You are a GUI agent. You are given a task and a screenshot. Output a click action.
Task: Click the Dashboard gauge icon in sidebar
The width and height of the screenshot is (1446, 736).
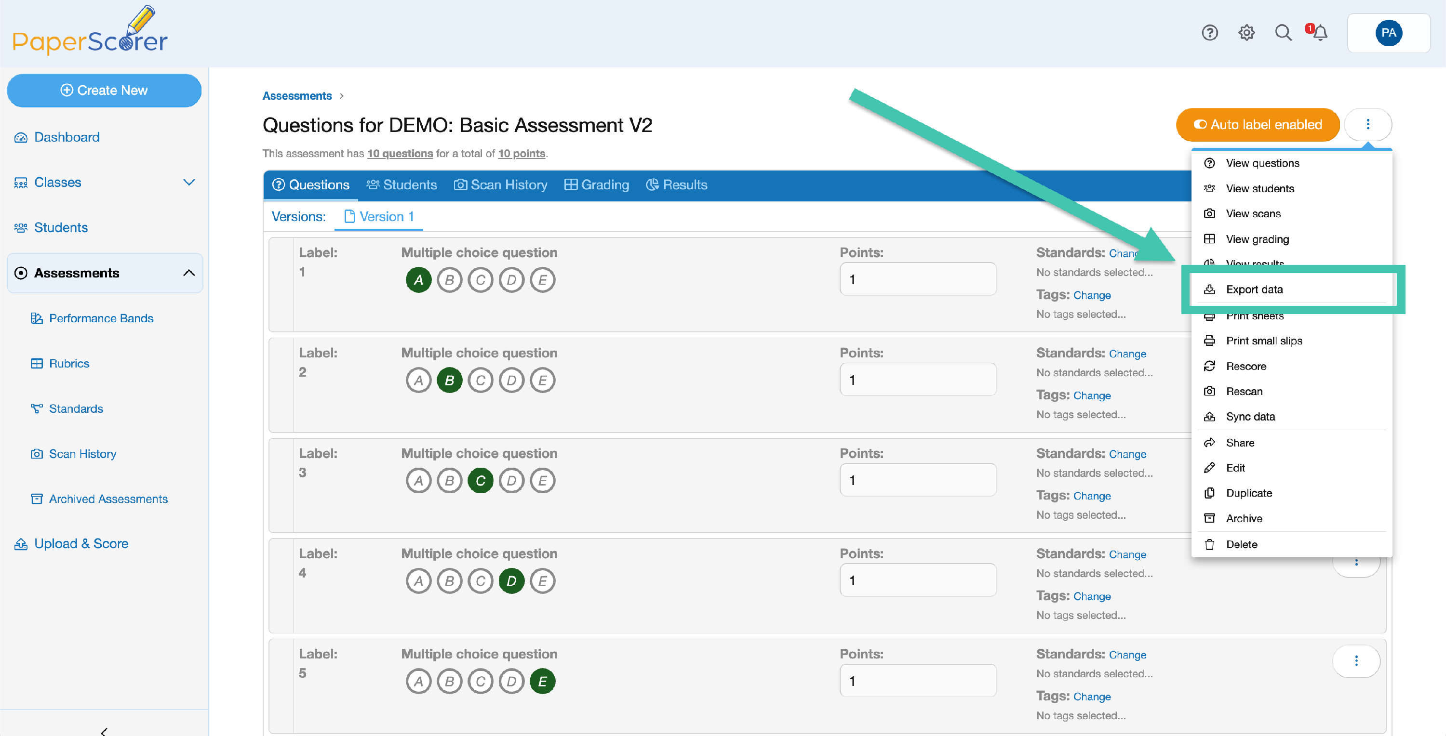[x=21, y=137]
